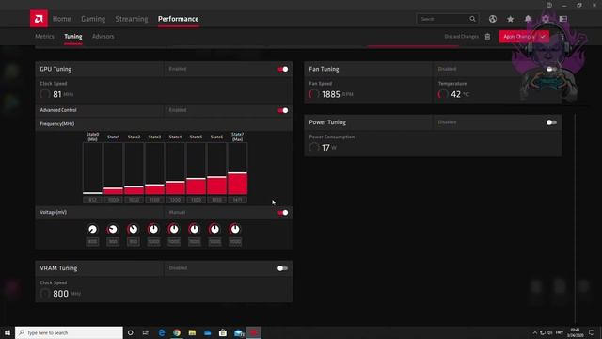This screenshot has width=602, height=339.
Task: Click the Power Consumption 17 W readout
Action: pyautogui.click(x=323, y=148)
